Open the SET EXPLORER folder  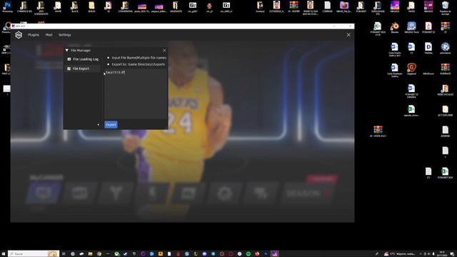[445, 111]
